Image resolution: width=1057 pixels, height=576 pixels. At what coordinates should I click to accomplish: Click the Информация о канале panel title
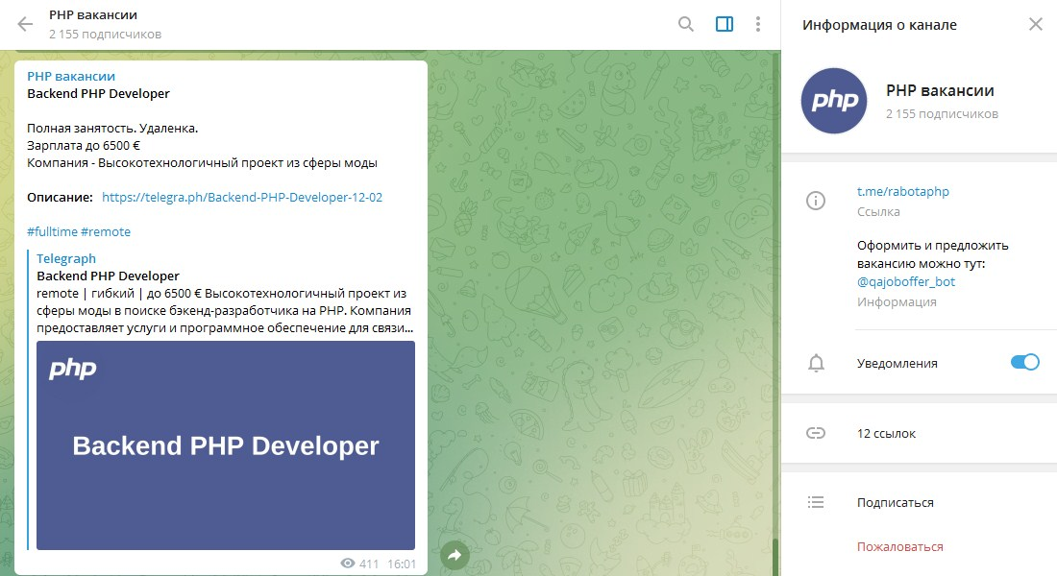pyautogui.click(x=879, y=25)
